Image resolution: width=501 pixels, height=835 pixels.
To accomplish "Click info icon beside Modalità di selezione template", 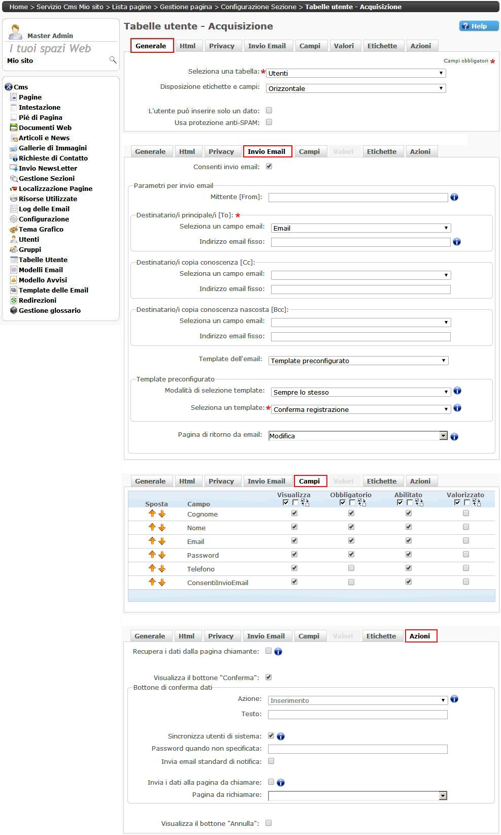I will tap(457, 391).
